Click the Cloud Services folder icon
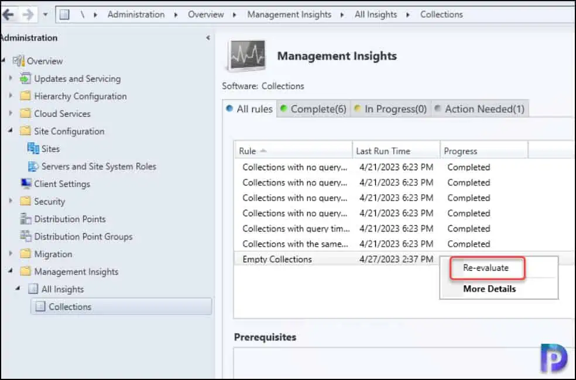The height and width of the screenshot is (380, 576). point(25,113)
